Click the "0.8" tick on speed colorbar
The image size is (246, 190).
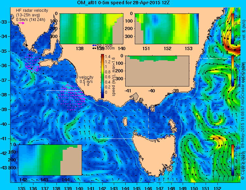[108, 72]
